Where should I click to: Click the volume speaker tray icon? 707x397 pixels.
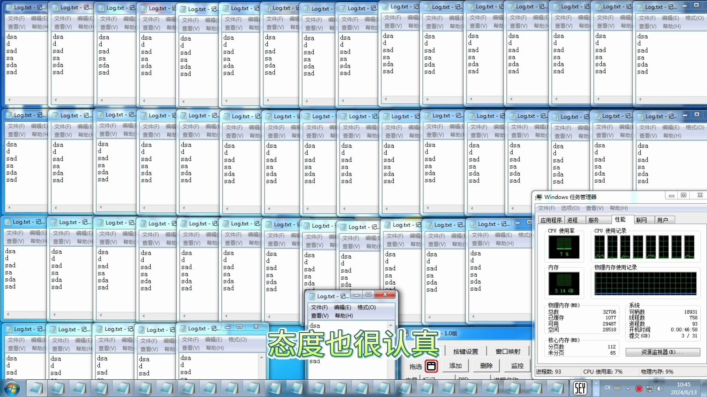[659, 389]
